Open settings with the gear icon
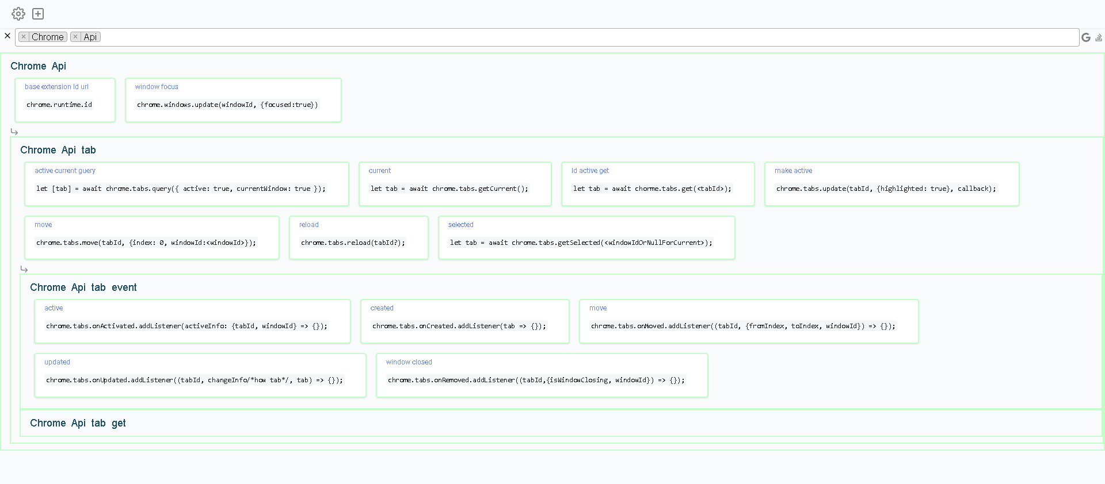Viewport: 1105px width, 484px height. [18, 14]
